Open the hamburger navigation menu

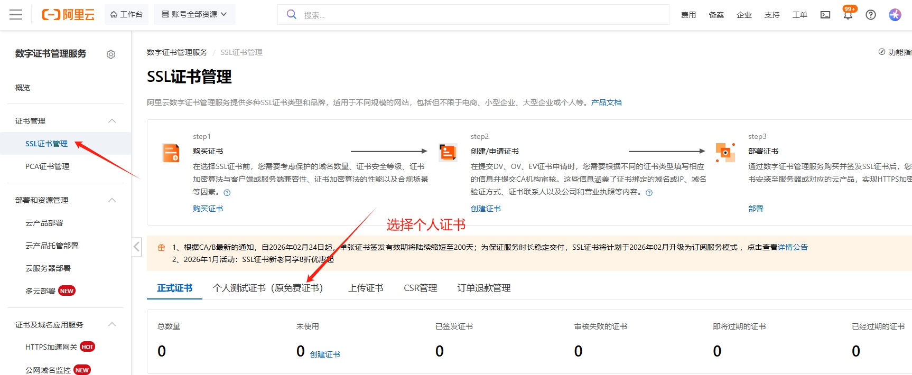(16, 15)
